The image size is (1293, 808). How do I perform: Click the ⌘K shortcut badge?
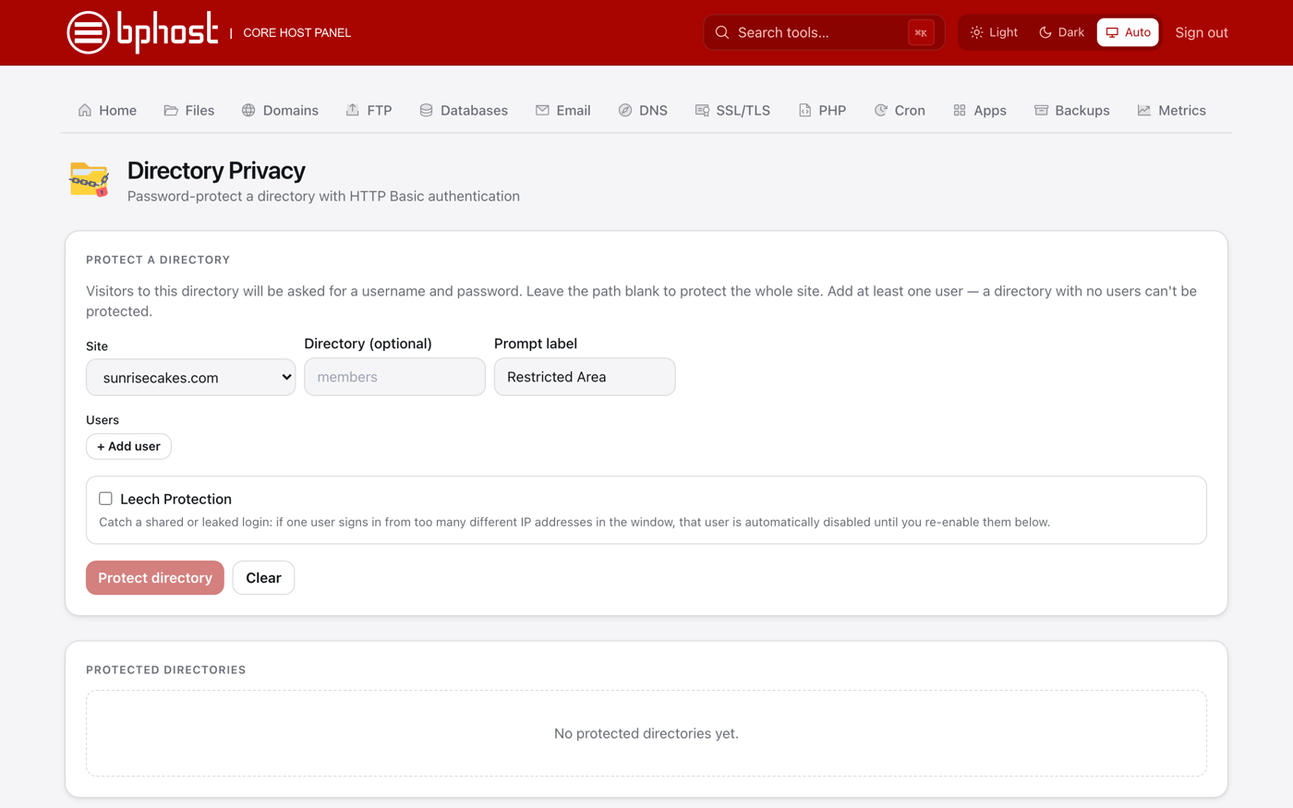click(921, 32)
